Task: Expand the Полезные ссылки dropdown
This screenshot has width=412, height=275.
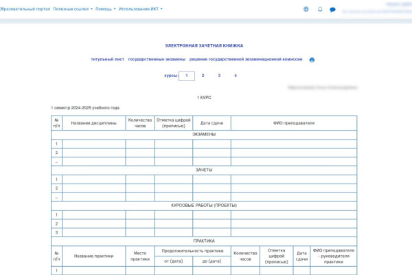Action: point(72,10)
